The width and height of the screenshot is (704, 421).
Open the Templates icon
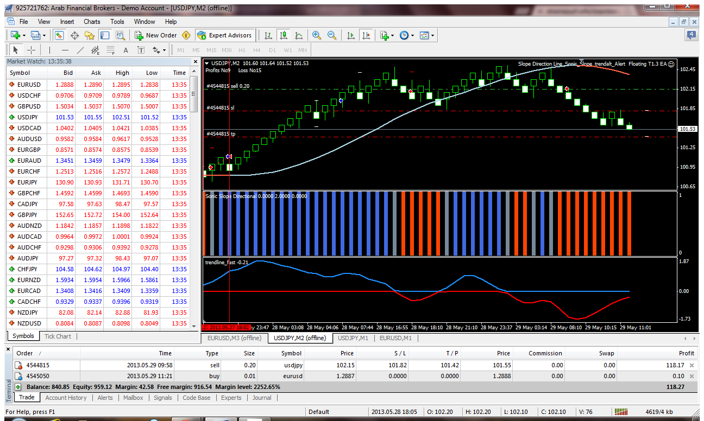(x=424, y=35)
